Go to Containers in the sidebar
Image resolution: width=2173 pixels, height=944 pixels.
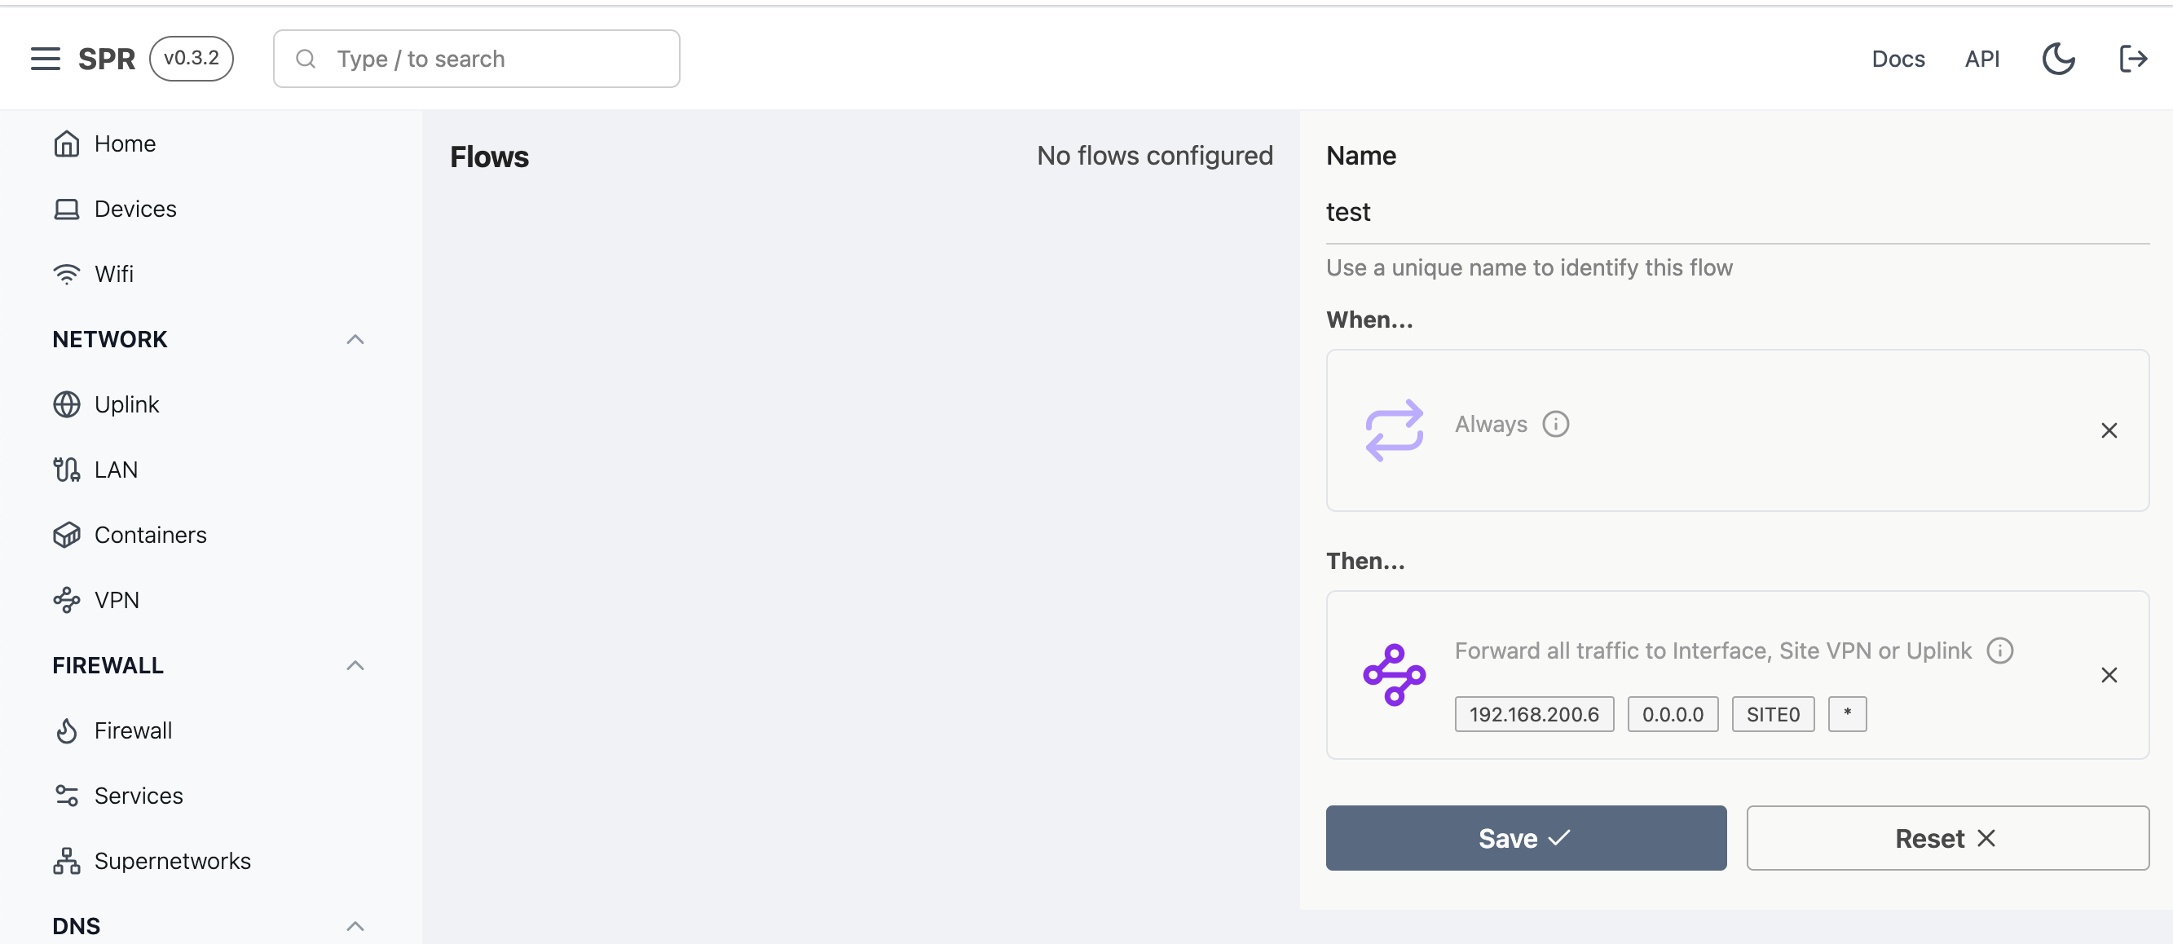click(x=150, y=535)
